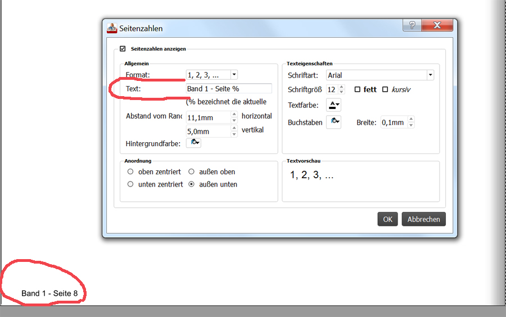Click the horizontal Abstand value field

point(209,117)
